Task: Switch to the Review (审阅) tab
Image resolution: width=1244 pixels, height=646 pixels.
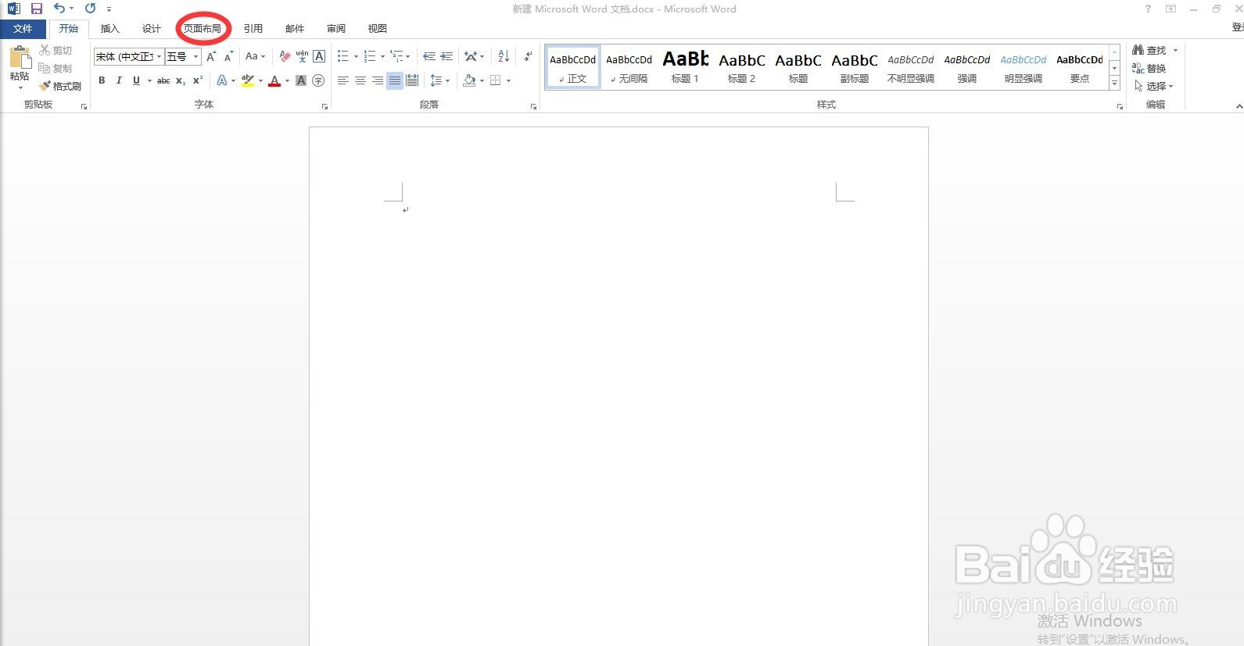Action: pos(336,29)
